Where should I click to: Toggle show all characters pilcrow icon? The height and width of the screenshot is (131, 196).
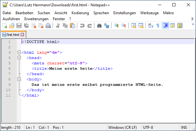coord(158,26)
